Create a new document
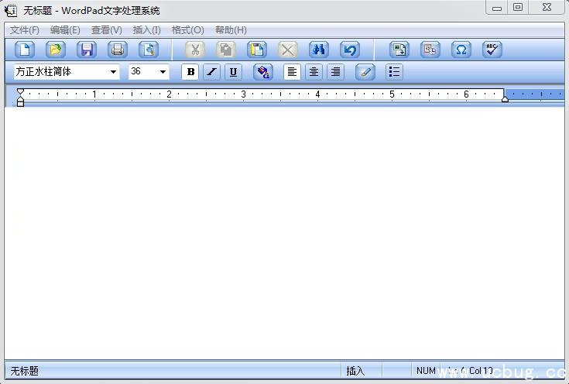569x384 pixels. click(x=25, y=50)
